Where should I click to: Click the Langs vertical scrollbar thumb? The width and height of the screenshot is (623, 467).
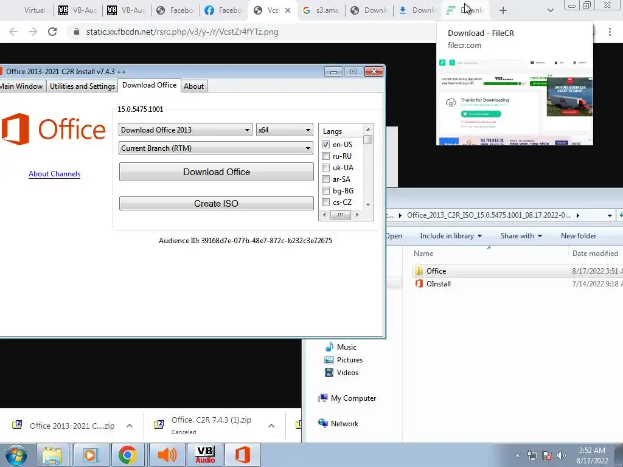click(368, 140)
